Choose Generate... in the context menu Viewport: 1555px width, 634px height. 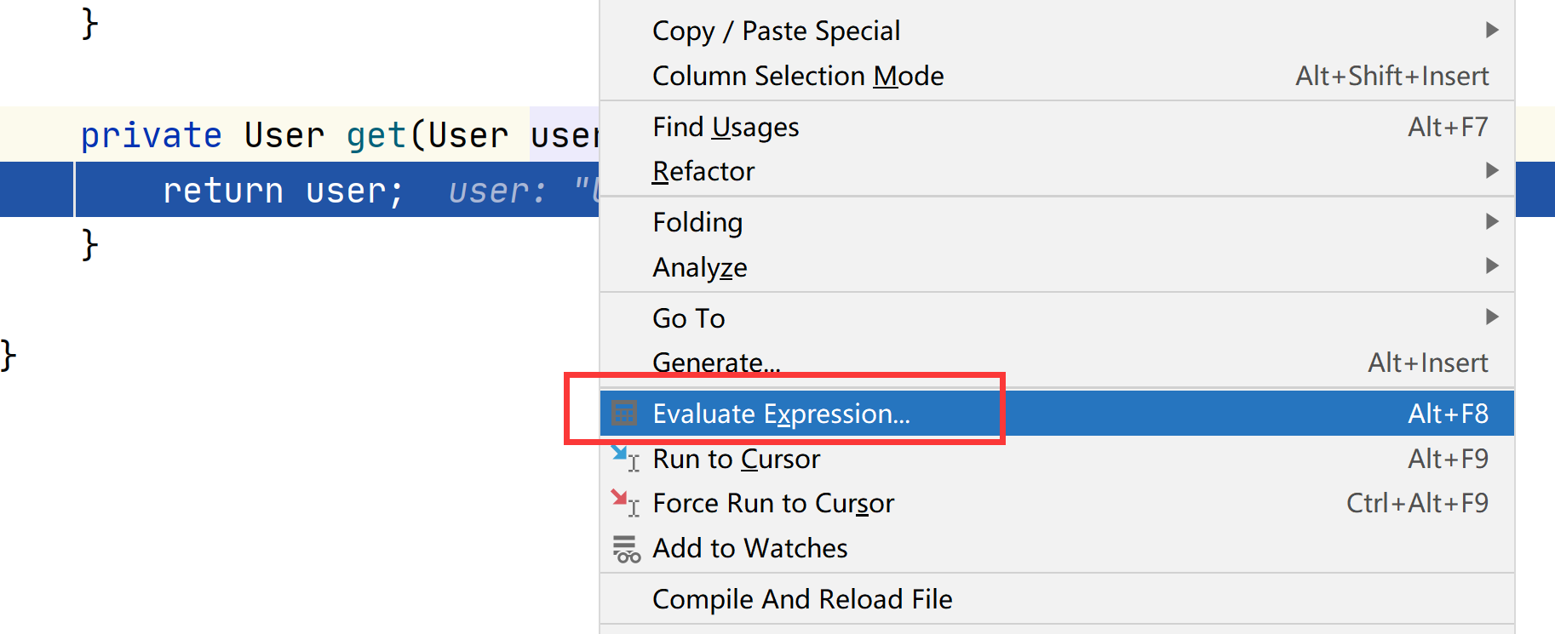coord(716,363)
